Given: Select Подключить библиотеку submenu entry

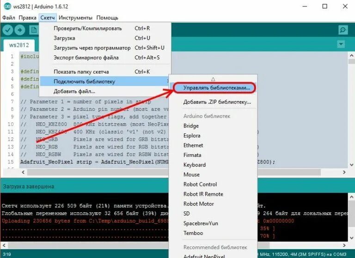Looking at the screenshot, I should click(104, 81).
